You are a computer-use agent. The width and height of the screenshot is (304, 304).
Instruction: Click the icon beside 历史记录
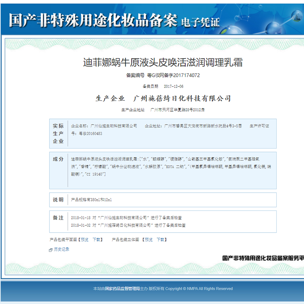[x=51, y=250]
